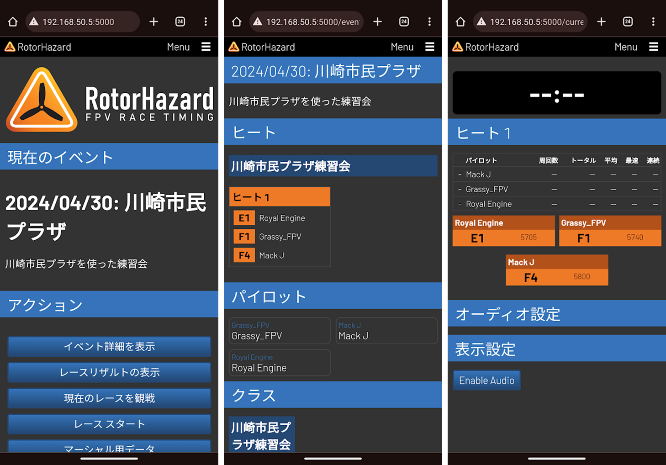Collapse クラス section header
666x465 pixels.
click(x=333, y=395)
